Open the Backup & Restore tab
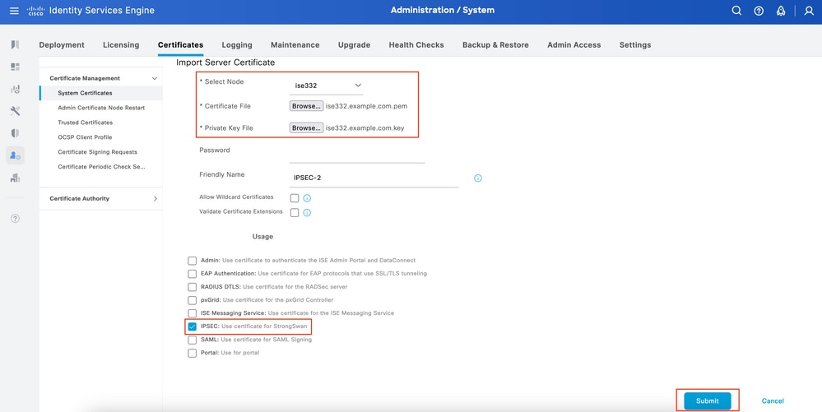 pos(495,44)
